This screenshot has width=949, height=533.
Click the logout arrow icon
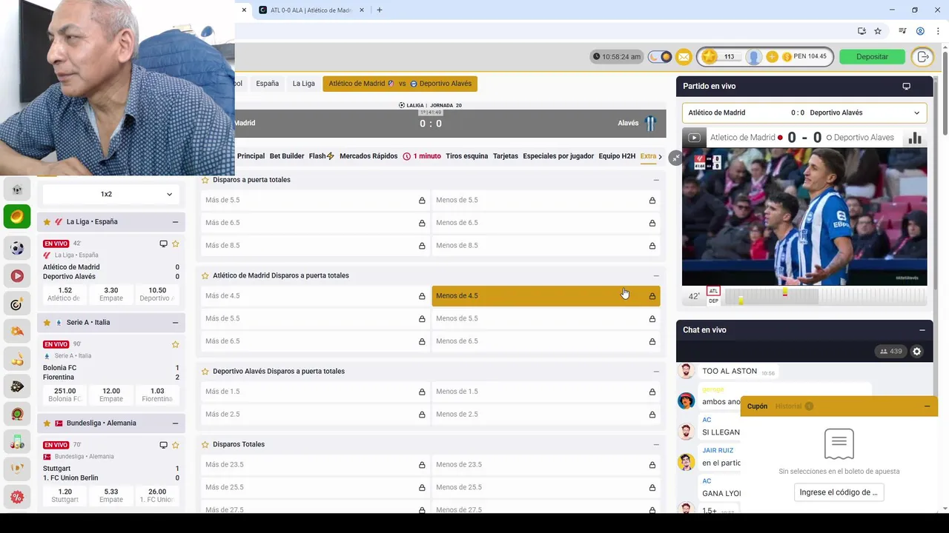[x=922, y=56]
